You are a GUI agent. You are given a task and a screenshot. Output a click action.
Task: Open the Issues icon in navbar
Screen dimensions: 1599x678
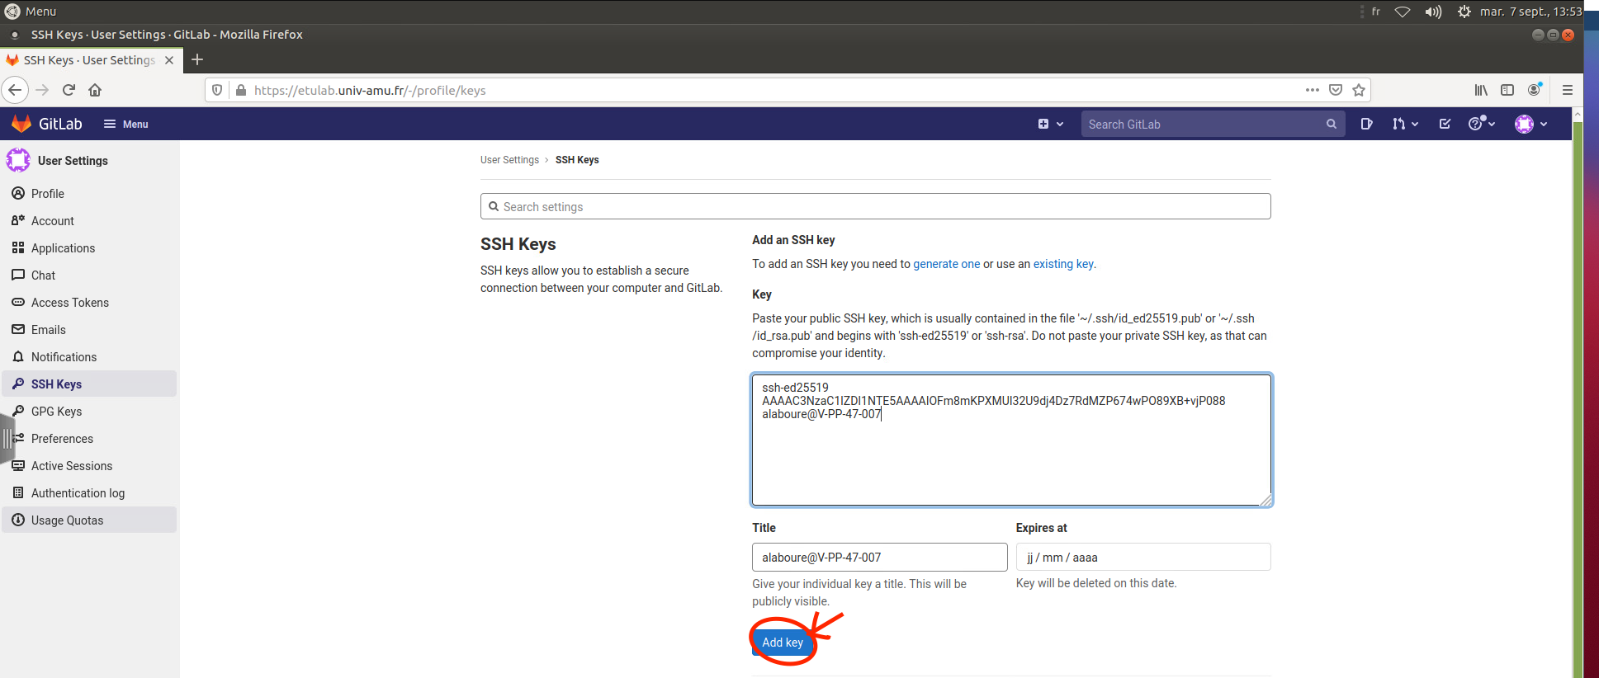point(1366,124)
